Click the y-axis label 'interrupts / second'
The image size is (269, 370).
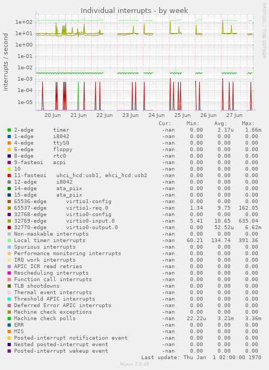5,62
